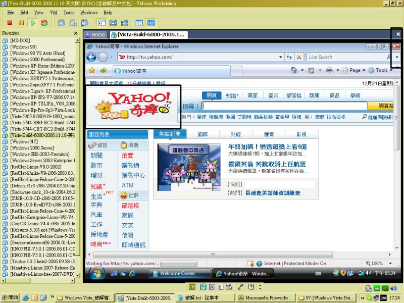Select the 圖片 search tab on Yahoo
This screenshot has width=404, height=303.
[x=273, y=95]
